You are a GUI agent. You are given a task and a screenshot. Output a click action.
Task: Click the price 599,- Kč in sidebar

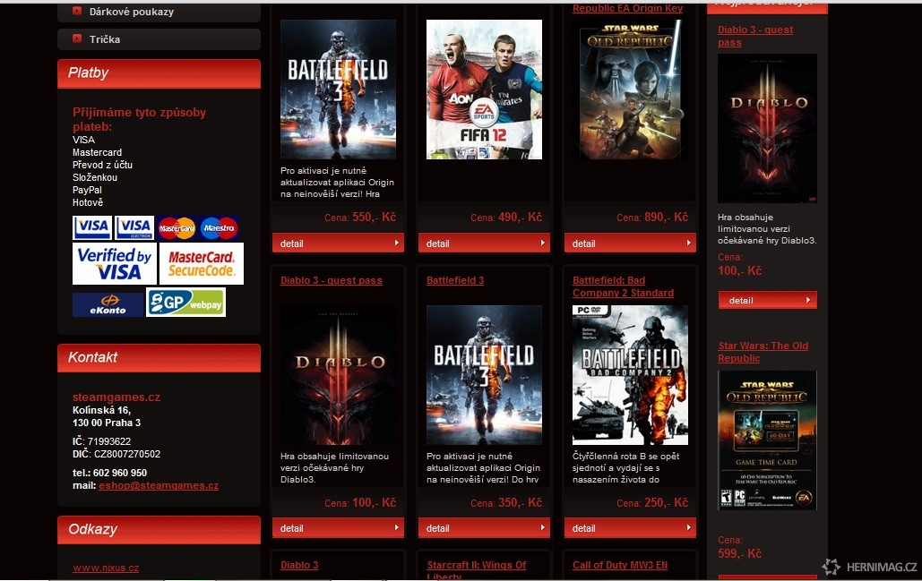click(740, 553)
